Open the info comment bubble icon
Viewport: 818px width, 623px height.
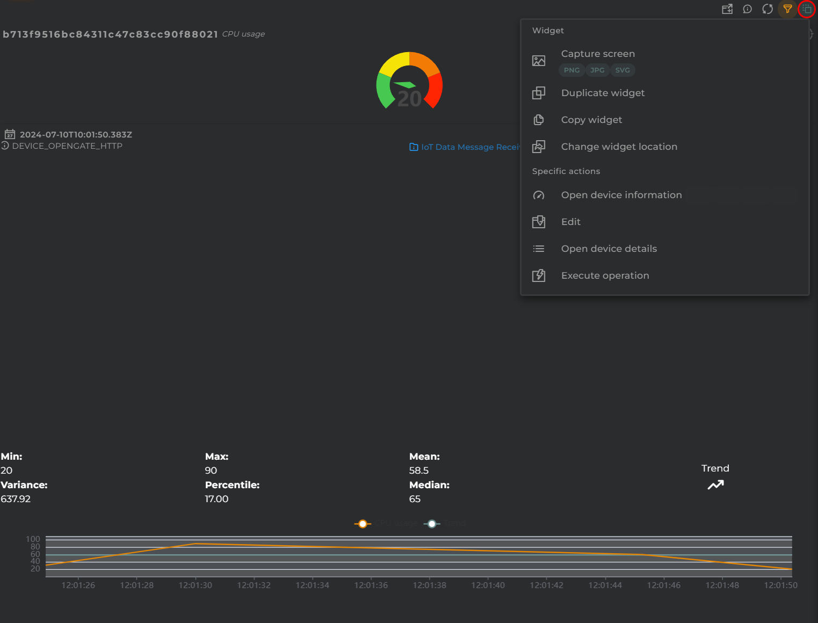click(x=747, y=9)
